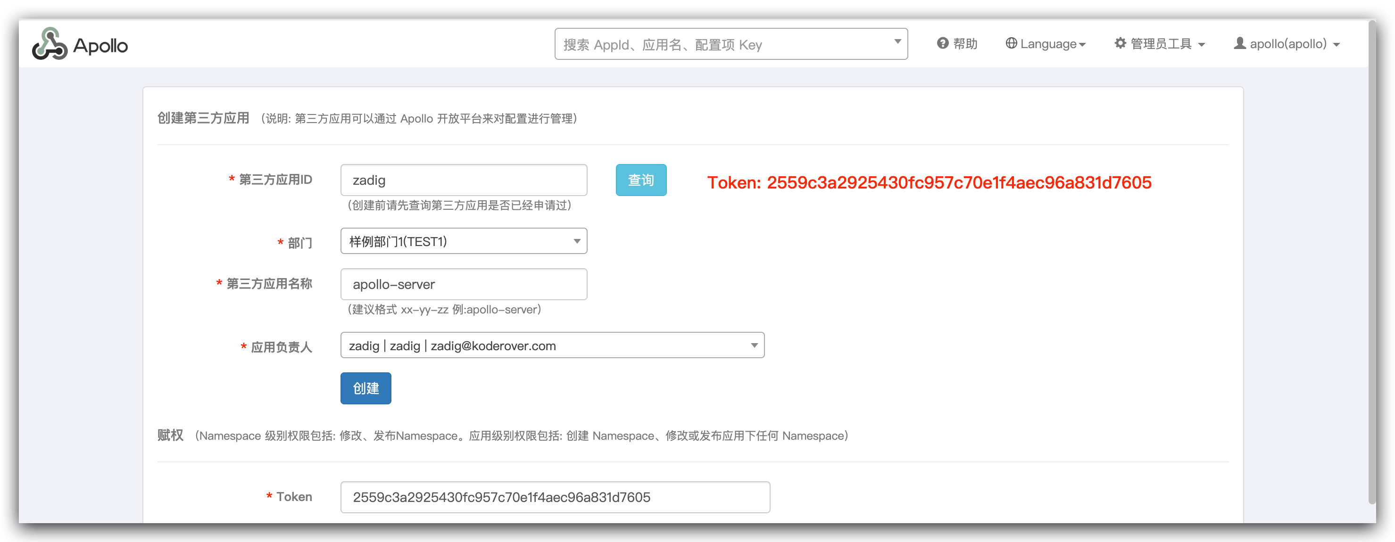Click the Token input field
Viewport: 1395px width, 542px height.
click(x=555, y=497)
